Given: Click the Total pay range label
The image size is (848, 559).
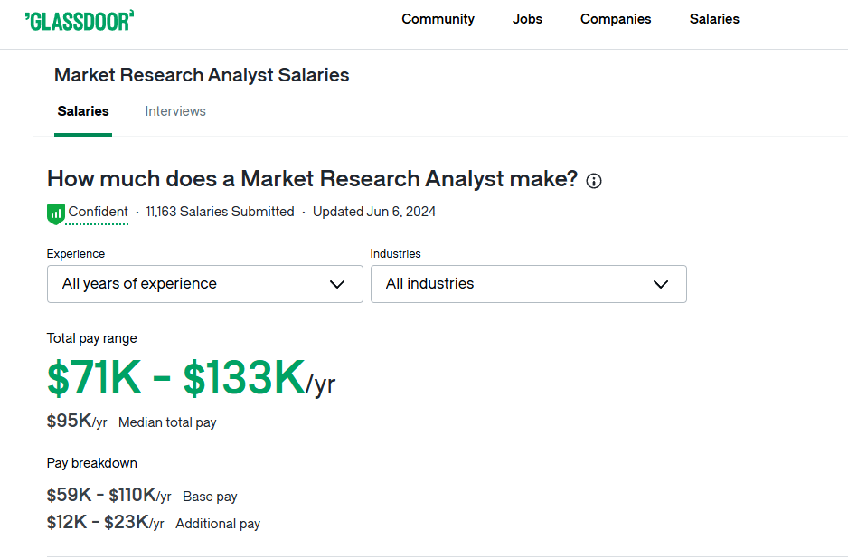Looking at the screenshot, I should click(92, 338).
